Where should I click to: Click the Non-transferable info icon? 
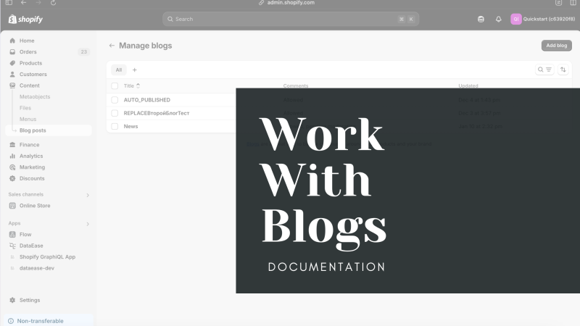point(11,321)
